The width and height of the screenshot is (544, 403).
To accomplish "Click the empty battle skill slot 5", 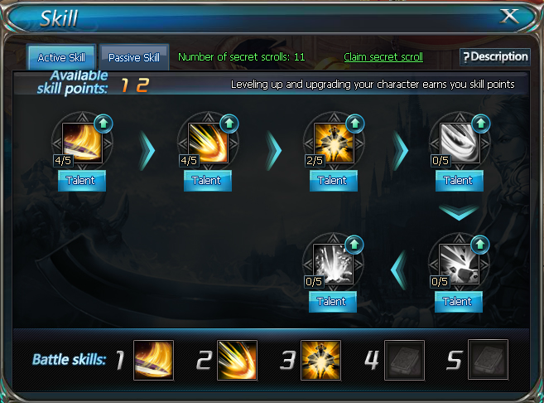I will click(x=489, y=360).
